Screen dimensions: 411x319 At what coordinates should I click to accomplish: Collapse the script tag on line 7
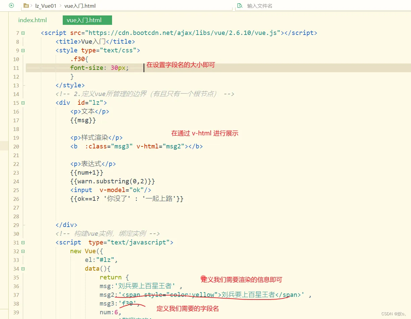tap(23, 33)
